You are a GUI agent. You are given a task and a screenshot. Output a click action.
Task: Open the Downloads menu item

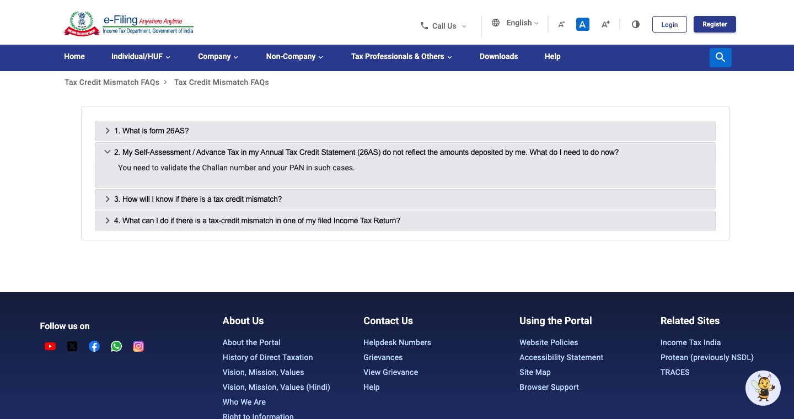(x=499, y=56)
